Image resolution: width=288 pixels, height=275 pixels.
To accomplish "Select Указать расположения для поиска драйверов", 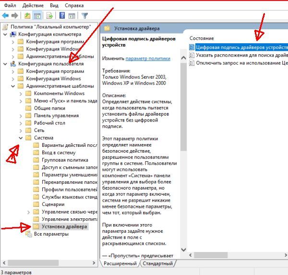I will click(x=242, y=55).
